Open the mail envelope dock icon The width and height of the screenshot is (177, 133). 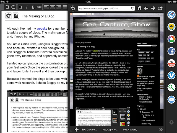click(x=171, y=99)
